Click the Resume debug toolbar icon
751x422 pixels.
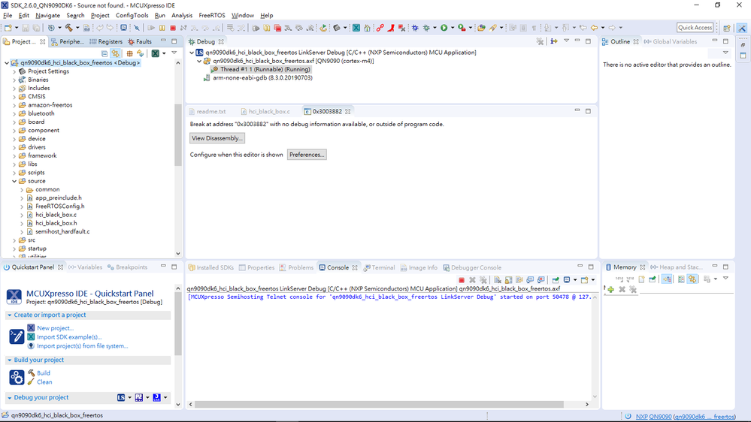tap(151, 28)
